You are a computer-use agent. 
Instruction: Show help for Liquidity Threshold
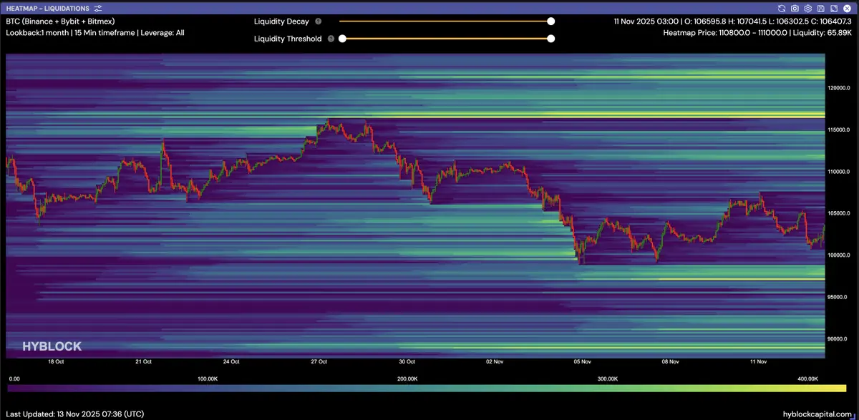[x=331, y=39]
